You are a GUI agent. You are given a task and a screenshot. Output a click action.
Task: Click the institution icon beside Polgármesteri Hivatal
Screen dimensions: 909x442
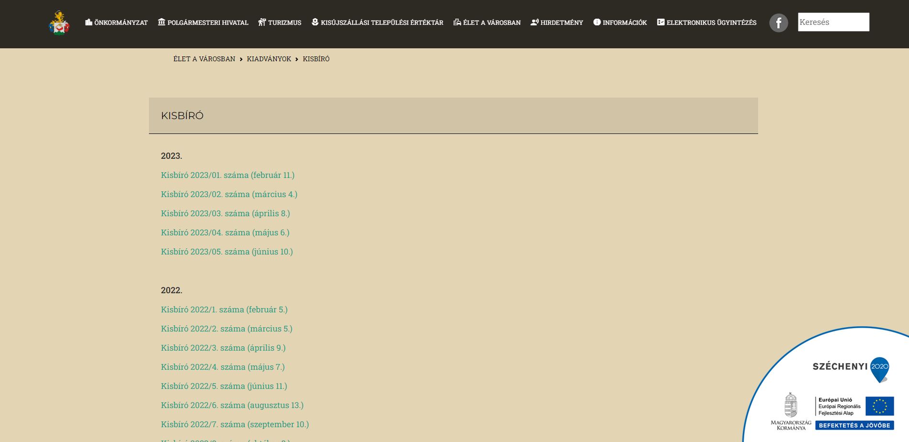tap(161, 22)
